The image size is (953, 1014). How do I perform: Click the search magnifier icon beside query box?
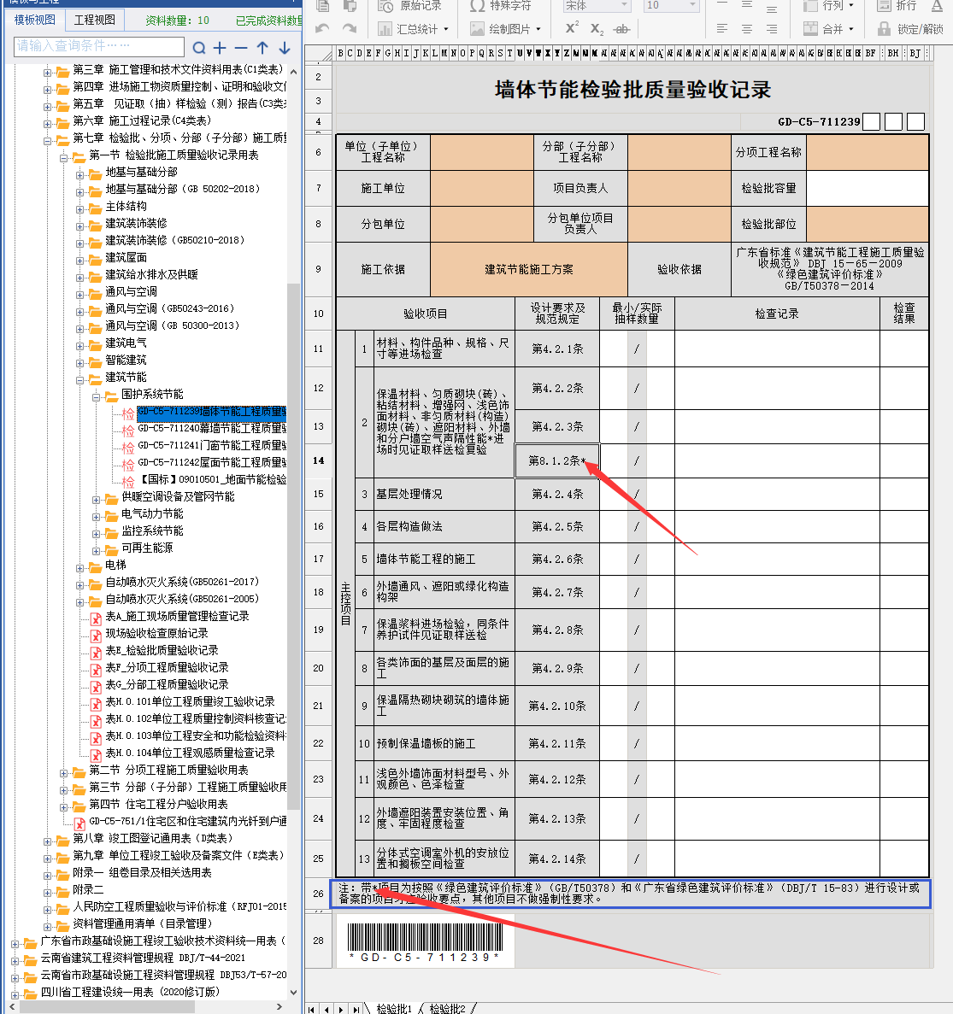point(199,48)
